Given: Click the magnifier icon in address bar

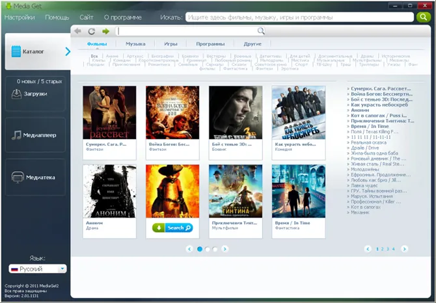Looking at the screenshot, I should pyautogui.click(x=261, y=31).
